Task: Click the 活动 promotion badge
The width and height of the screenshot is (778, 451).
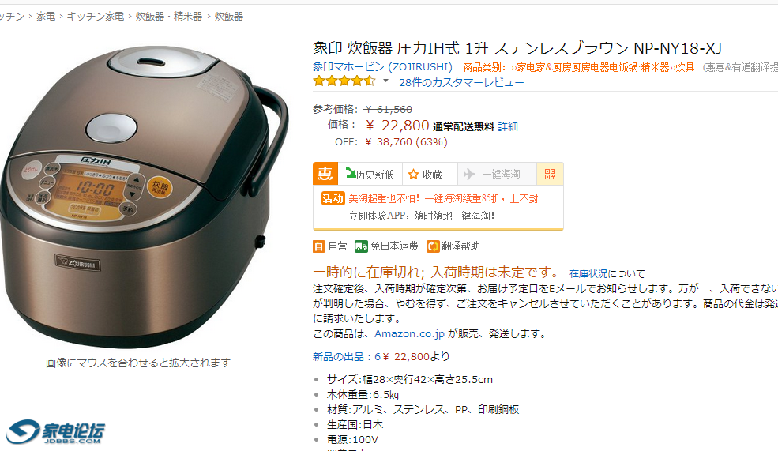Action: pyautogui.click(x=333, y=199)
